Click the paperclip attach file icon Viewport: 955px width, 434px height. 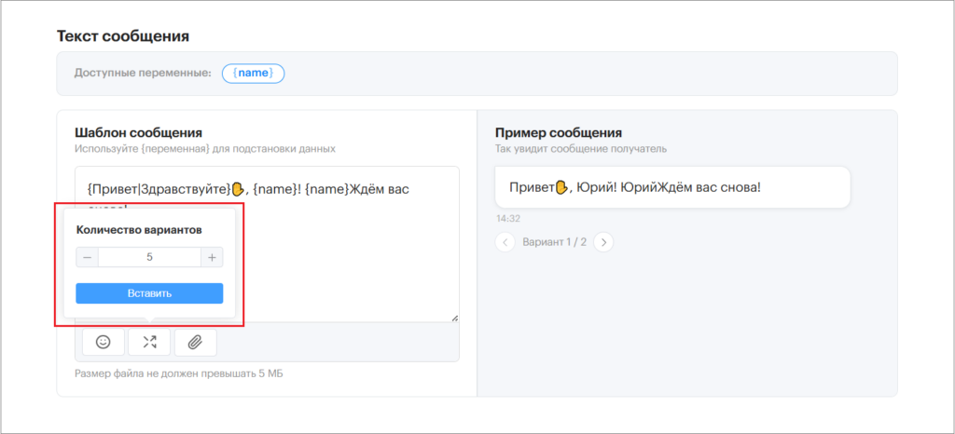pos(195,342)
